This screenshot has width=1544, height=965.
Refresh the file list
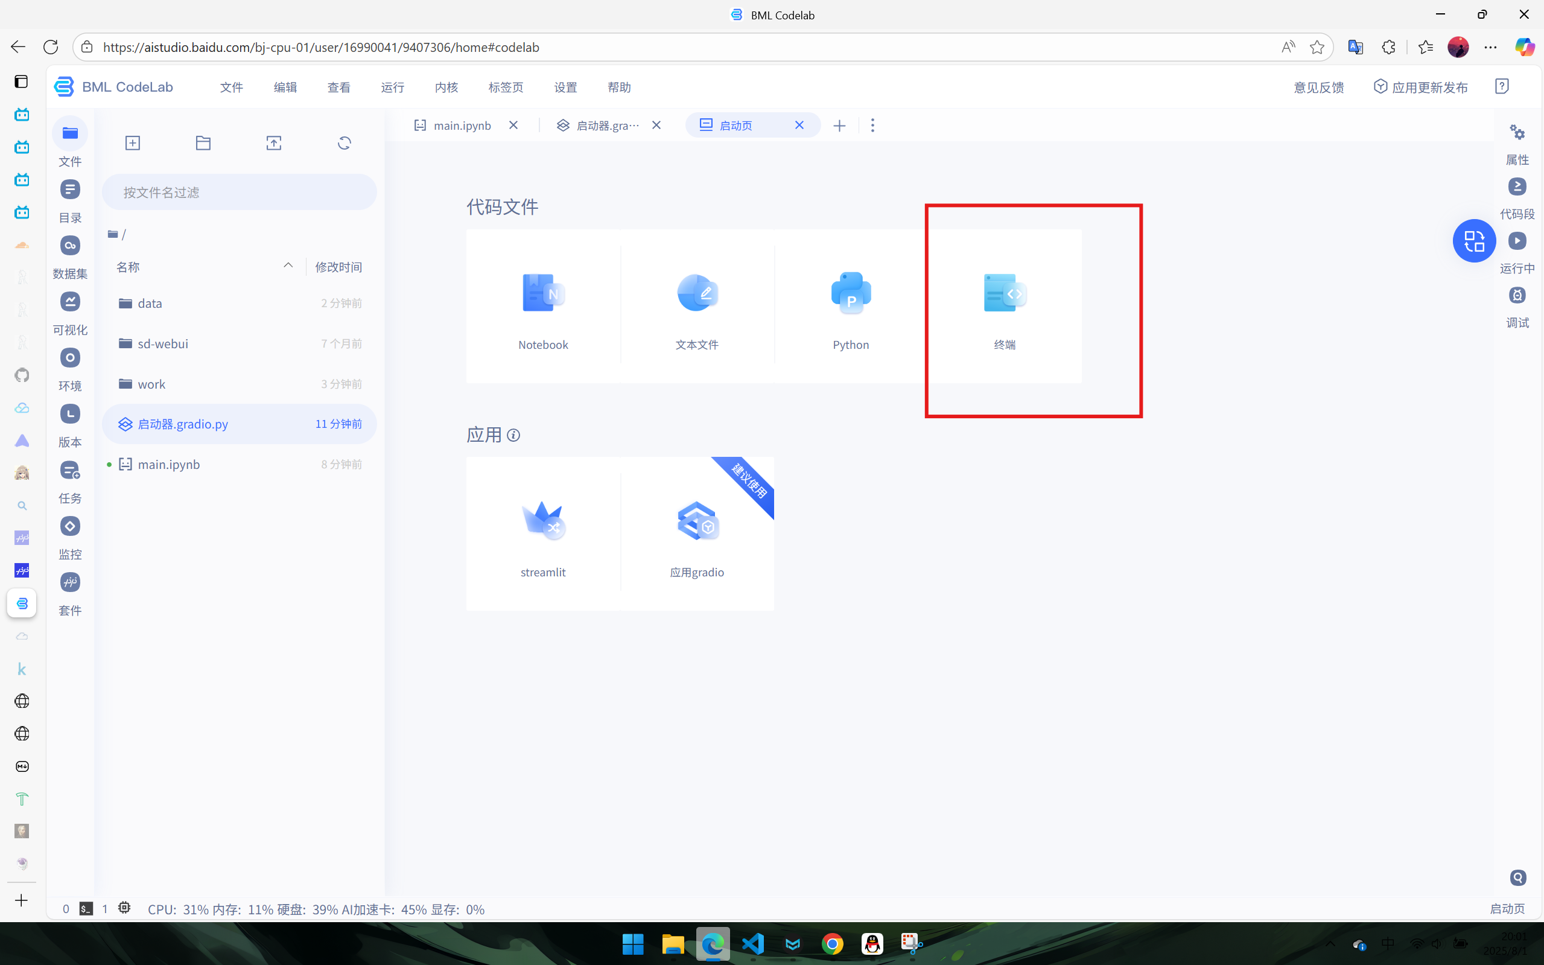(345, 143)
